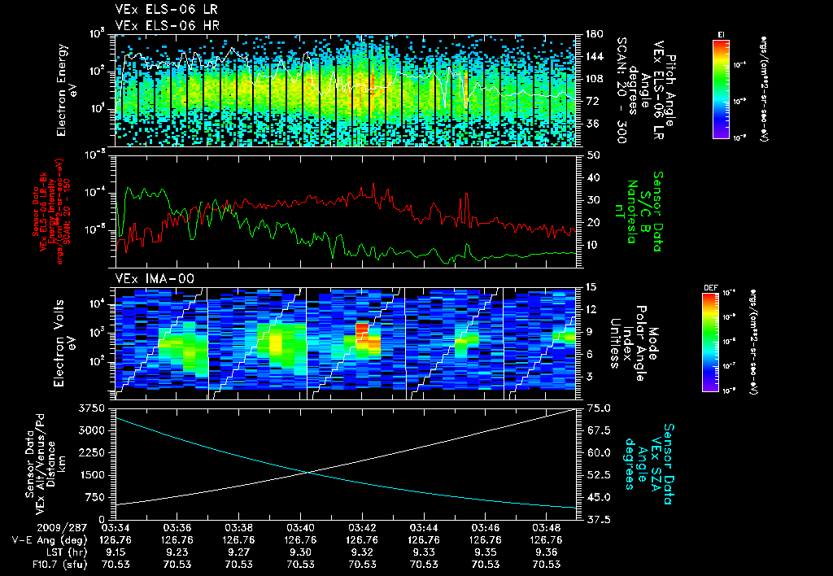Click the 37.5 SZA tick label
Image resolution: width=833 pixels, height=576 pixels.
tap(598, 519)
